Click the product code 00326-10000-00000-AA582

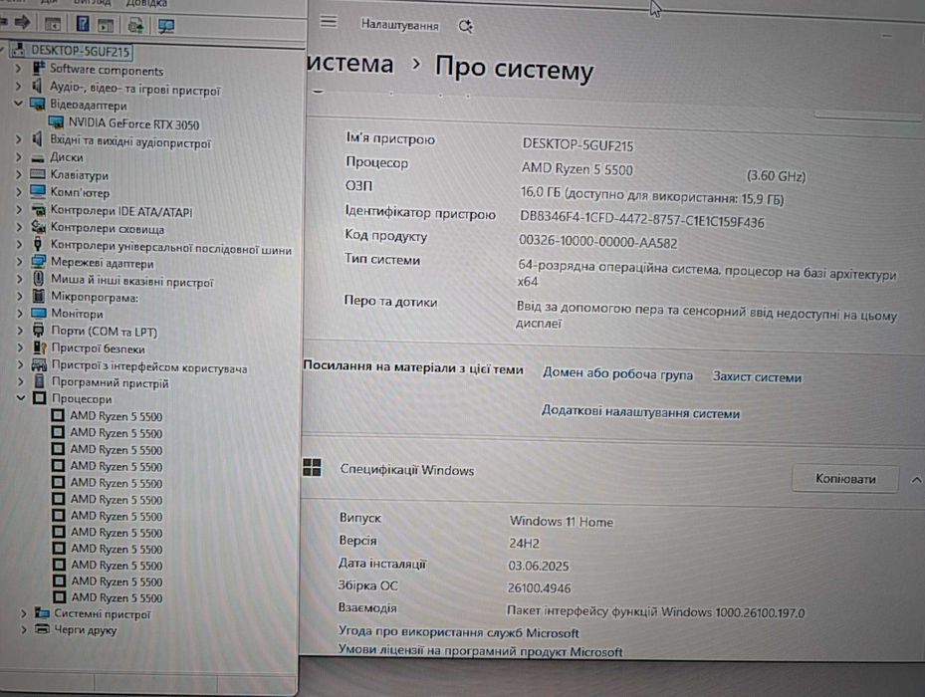pos(597,241)
